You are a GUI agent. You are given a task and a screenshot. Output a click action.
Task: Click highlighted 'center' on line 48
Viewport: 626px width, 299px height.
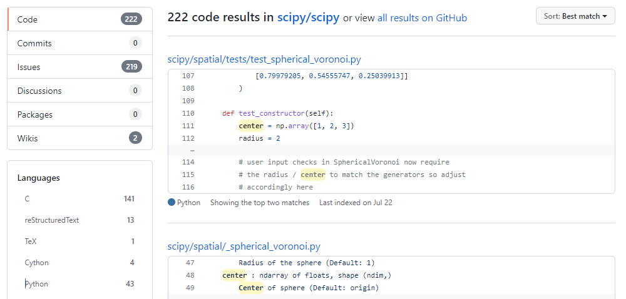tap(235, 275)
